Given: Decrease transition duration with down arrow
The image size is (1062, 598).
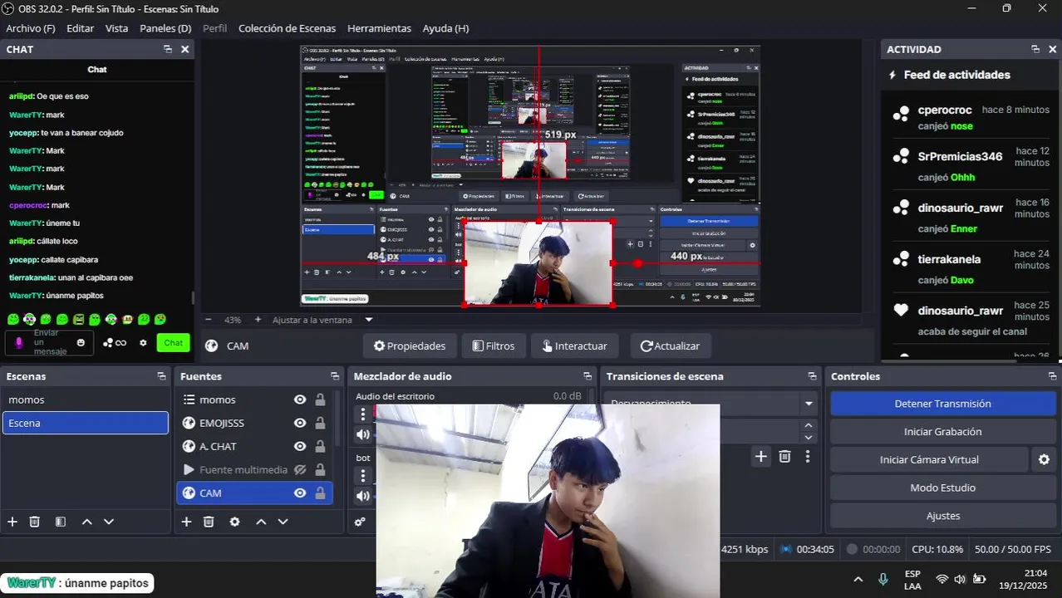Looking at the screenshot, I should 809,437.
